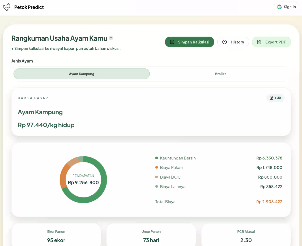Click the FCR Aktual stat card
The width and height of the screenshot is (302, 246).
point(246,236)
